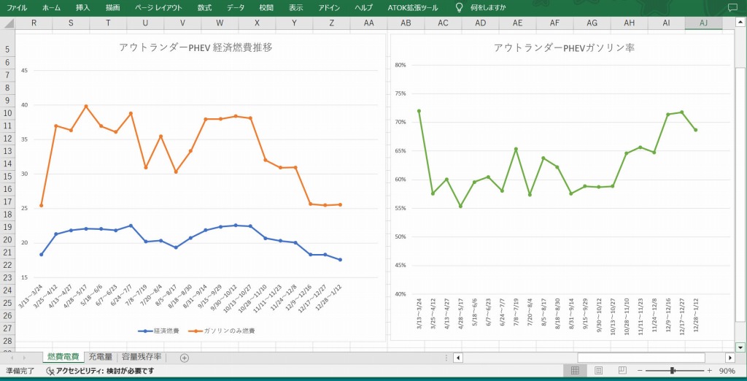Click previous sheet navigation arrow
The image size is (747, 381).
pyautogui.click(x=12, y=358)
